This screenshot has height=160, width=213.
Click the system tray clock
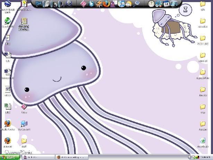[206, 157]
